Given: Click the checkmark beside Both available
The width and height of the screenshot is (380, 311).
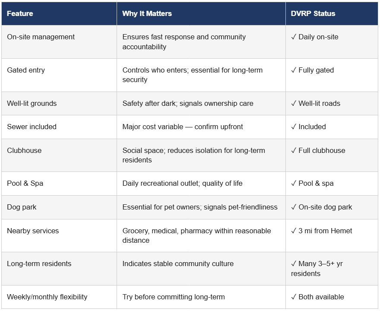Looking at the screenshot, I should [x=294, y=297].
